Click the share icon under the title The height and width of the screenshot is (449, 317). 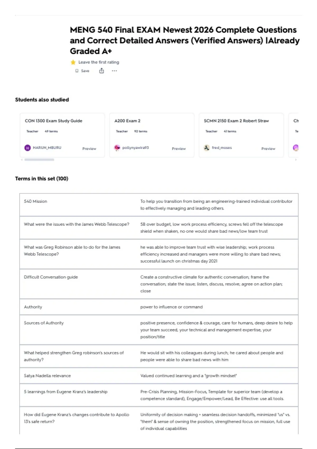[x=101, y=71]
